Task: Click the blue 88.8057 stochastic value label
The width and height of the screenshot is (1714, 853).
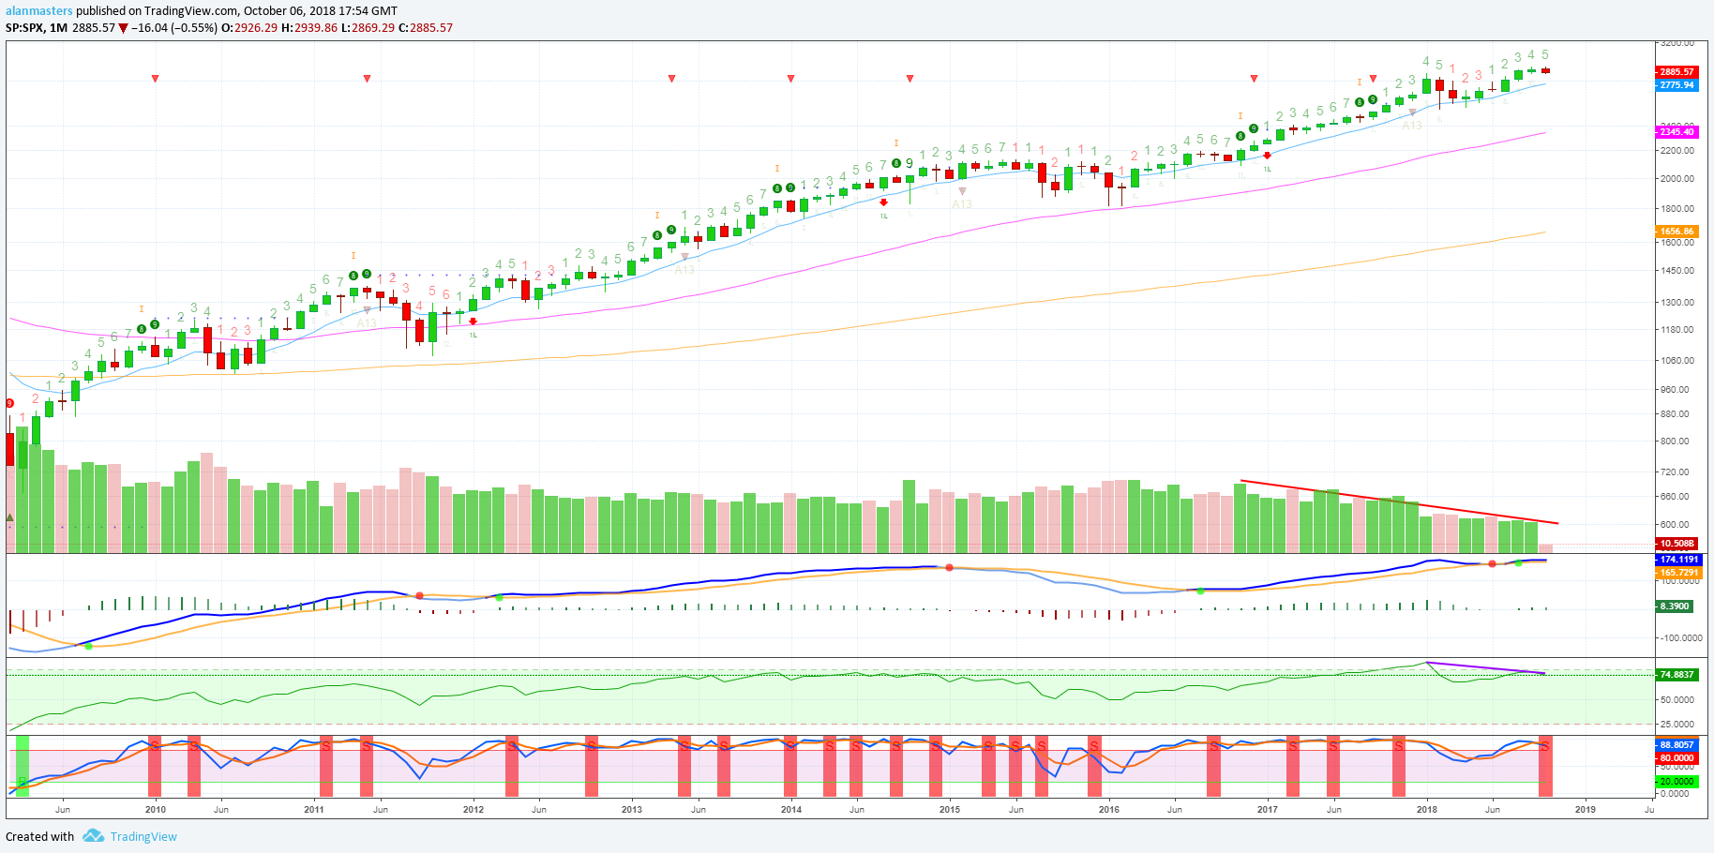Action: pyautogui.click(x=1676, y=745)
